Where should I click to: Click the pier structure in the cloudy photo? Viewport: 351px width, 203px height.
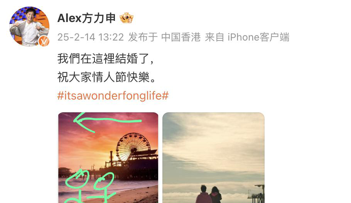tap(256, 194)
